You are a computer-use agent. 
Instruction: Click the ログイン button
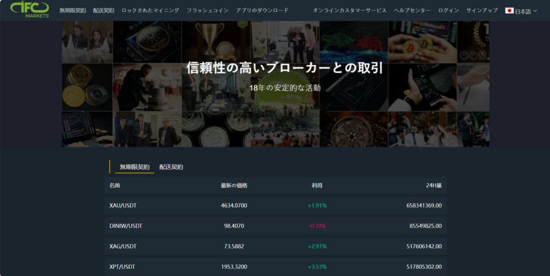[x=448, y=10]
